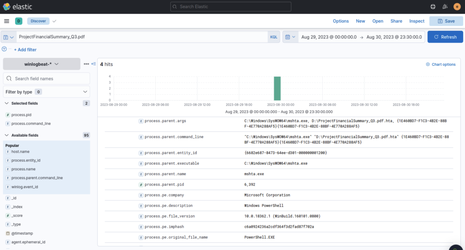465x250 pixels.
Task: Open index pattern options dots menu
Action: [x=86, y=64]
